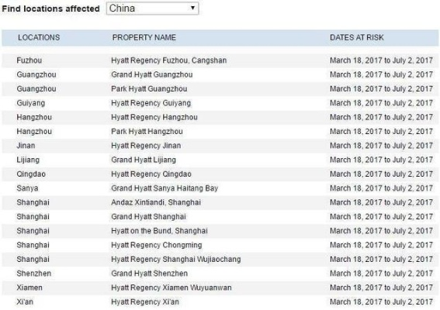Select the LOCATIONS column header
Image resolution: width=440 pixels, height=310 pixels.
coord(39,37)
